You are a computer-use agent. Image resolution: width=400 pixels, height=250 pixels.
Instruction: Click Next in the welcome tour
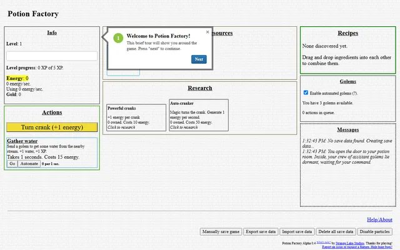(x=199, y=59)
